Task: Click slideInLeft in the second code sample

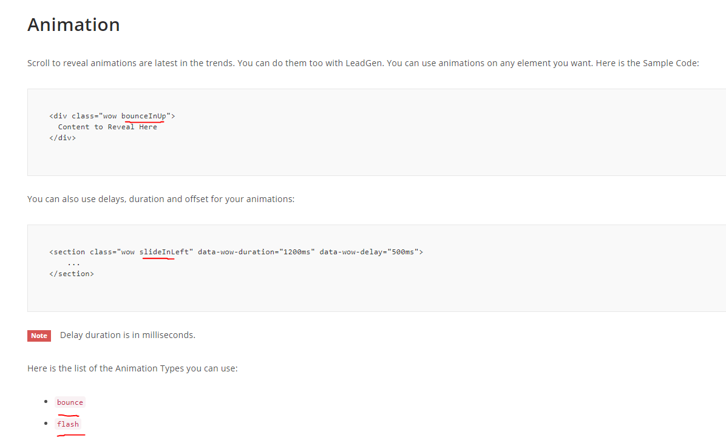Action: [164, 251]
